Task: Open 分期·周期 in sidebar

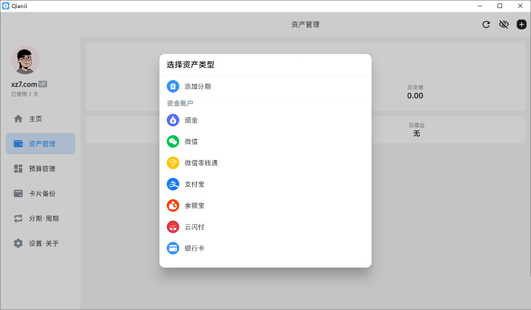Action: click(40, 218)
